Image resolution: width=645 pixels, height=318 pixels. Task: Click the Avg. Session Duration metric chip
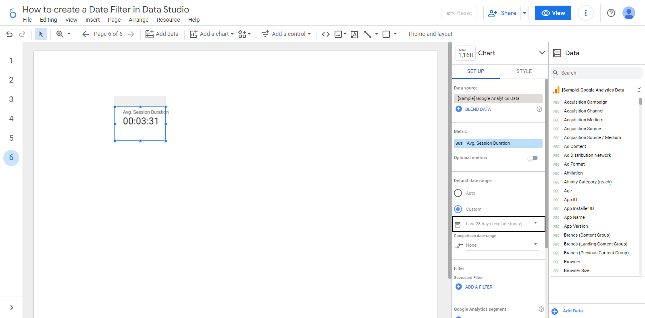pyautogui.click(x=498, y=143)
